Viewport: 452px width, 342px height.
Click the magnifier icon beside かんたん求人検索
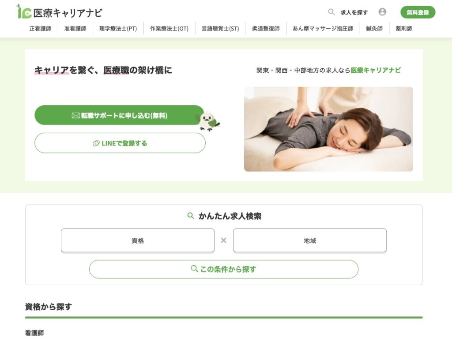point(191,216)
